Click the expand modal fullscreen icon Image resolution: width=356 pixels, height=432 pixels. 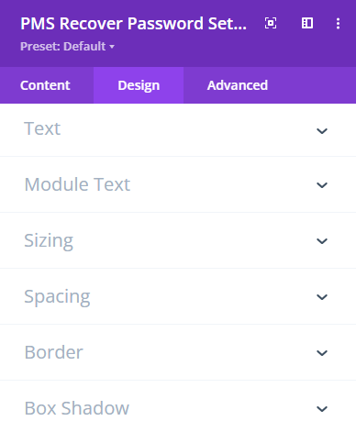click(271, 23)
